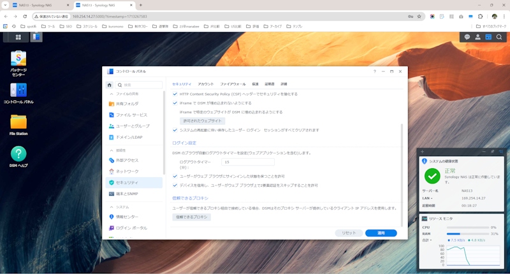
Task: Add a widget with the plus icon
Action: (422, 152)
